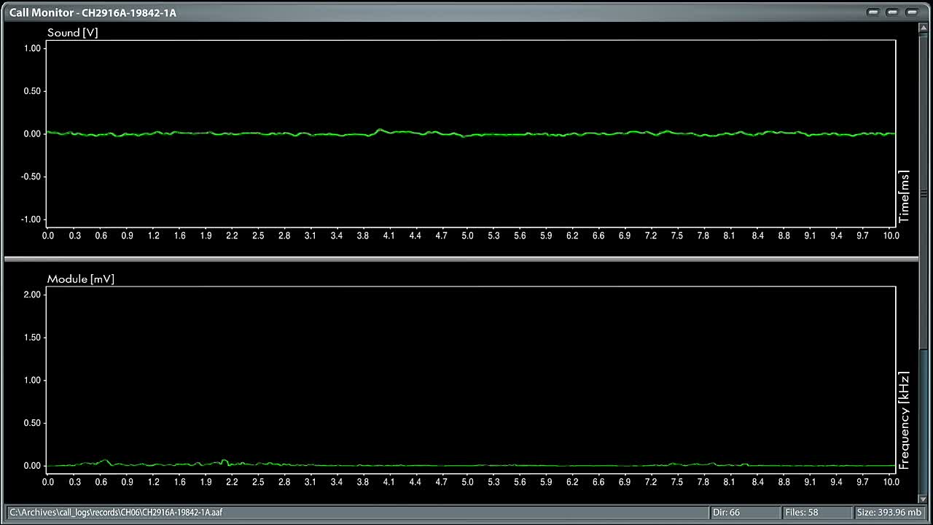The image size is (933, 525).
Task: Click the 'Size: 393.96 mb' status panel
Action: click(889, 513)
